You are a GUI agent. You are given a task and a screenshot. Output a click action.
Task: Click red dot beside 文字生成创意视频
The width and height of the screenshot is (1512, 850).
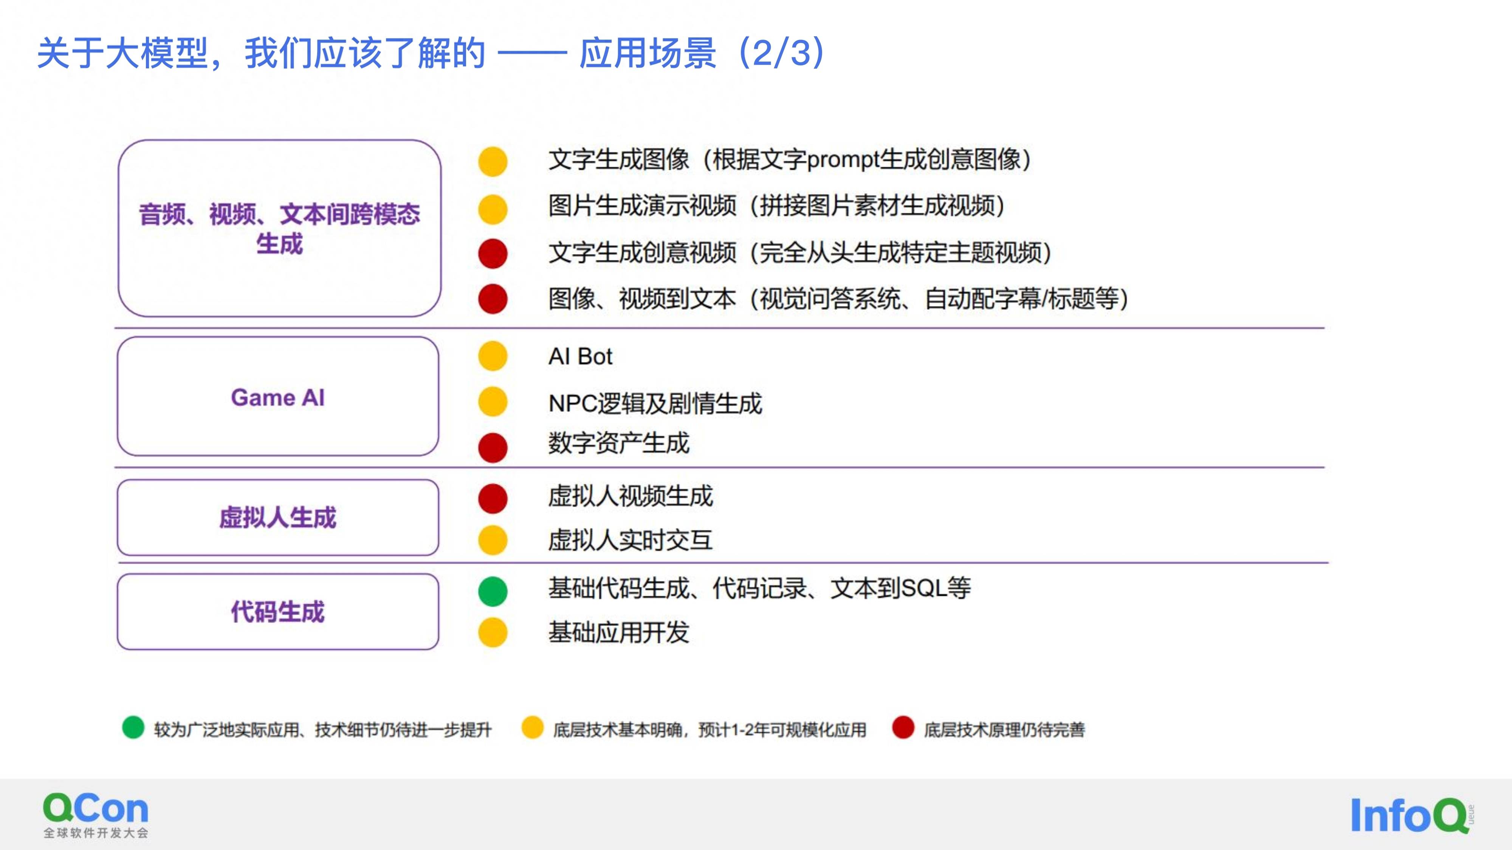(x=493, y=254)
